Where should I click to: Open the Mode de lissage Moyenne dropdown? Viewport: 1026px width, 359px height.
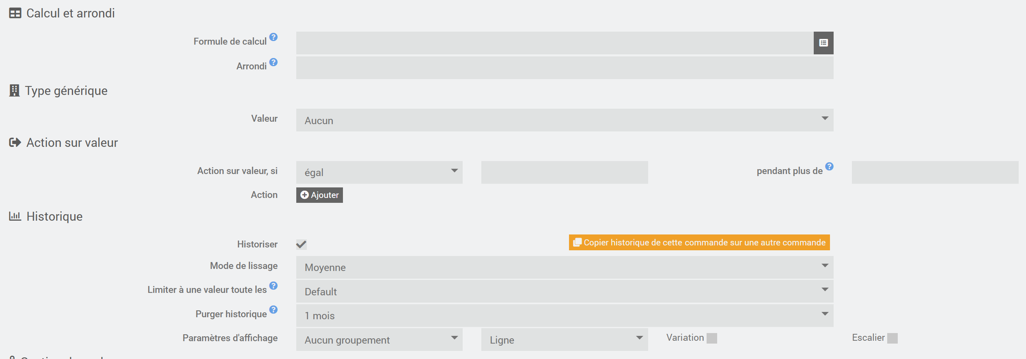(x=564, y=267)
